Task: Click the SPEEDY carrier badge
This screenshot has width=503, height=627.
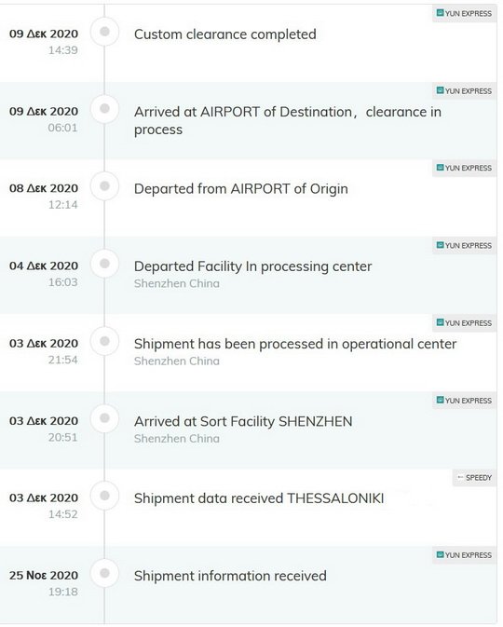Action: tap(474, 478)
